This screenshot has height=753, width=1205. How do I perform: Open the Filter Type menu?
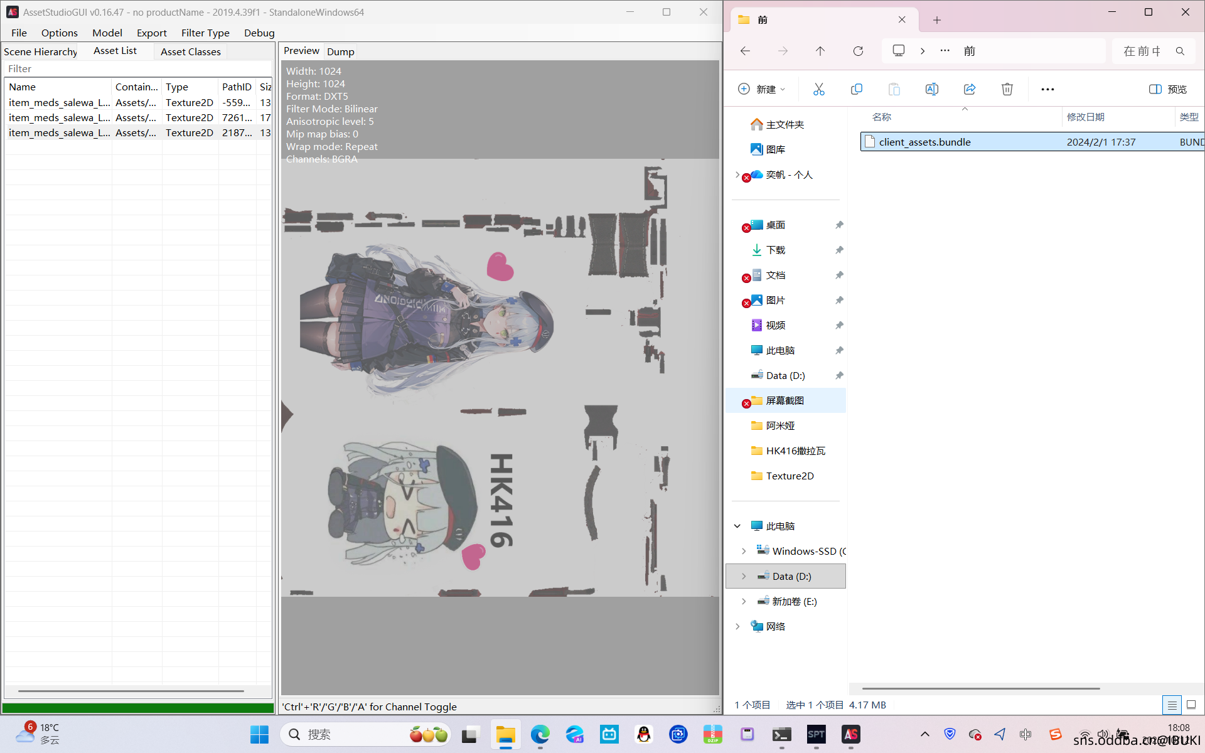(x=205, y=33)
